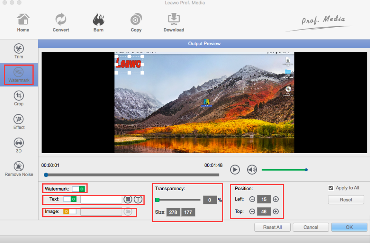
Task: Decrease the Left position value
Action: pos(252,199)
